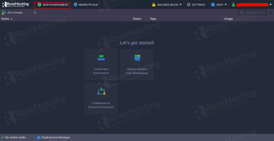
Task: Click the Env Groups hexagon icon
Action: pos(4,13)
